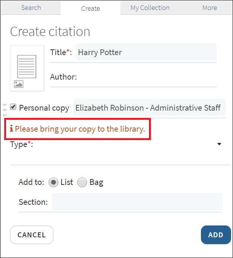The image size is (233, 258).
Task: Uncheck the Personal copy checkbox
Action: [x=13, y=107]
